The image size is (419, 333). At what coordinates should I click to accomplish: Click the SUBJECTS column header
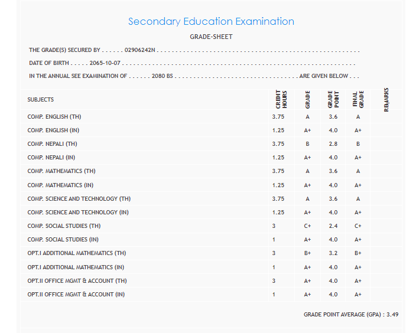click(41, 100)
